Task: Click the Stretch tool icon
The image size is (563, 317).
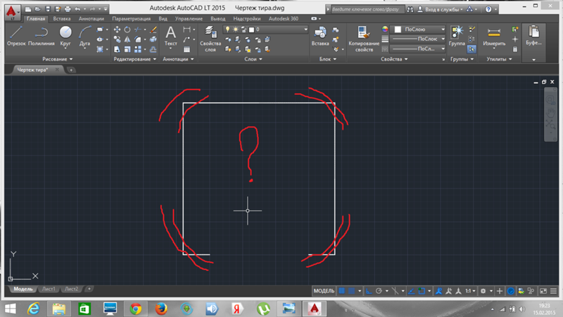Action: click(117, 49)
